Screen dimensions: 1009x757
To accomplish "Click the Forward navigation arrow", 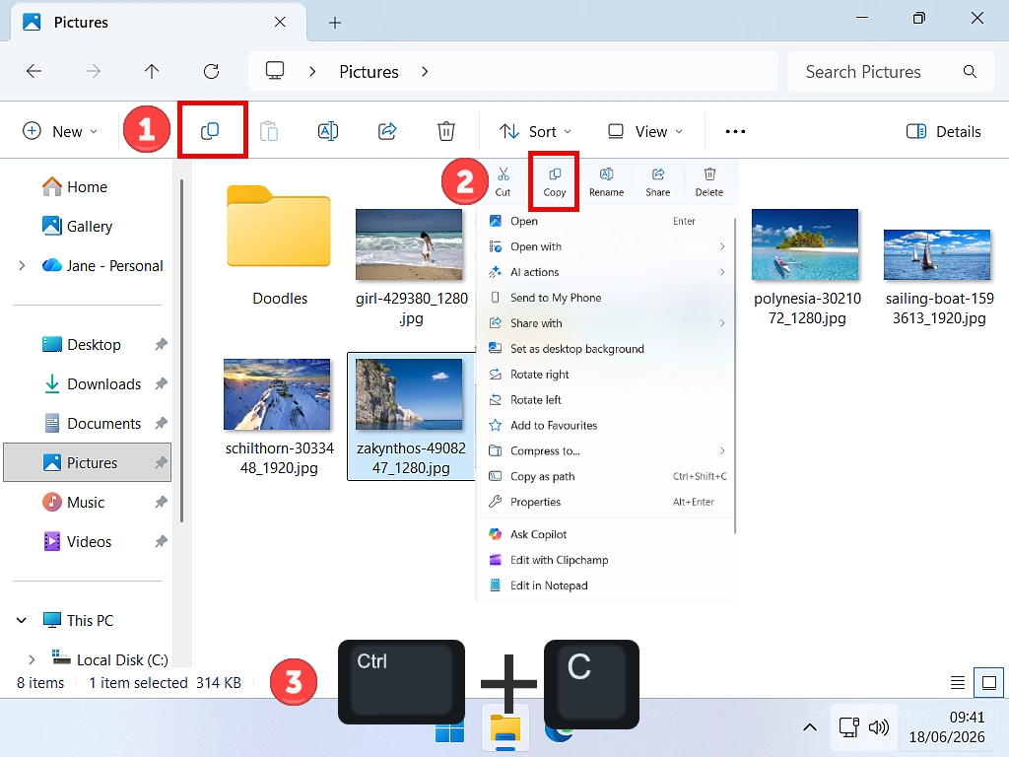I will pos(94,71).
